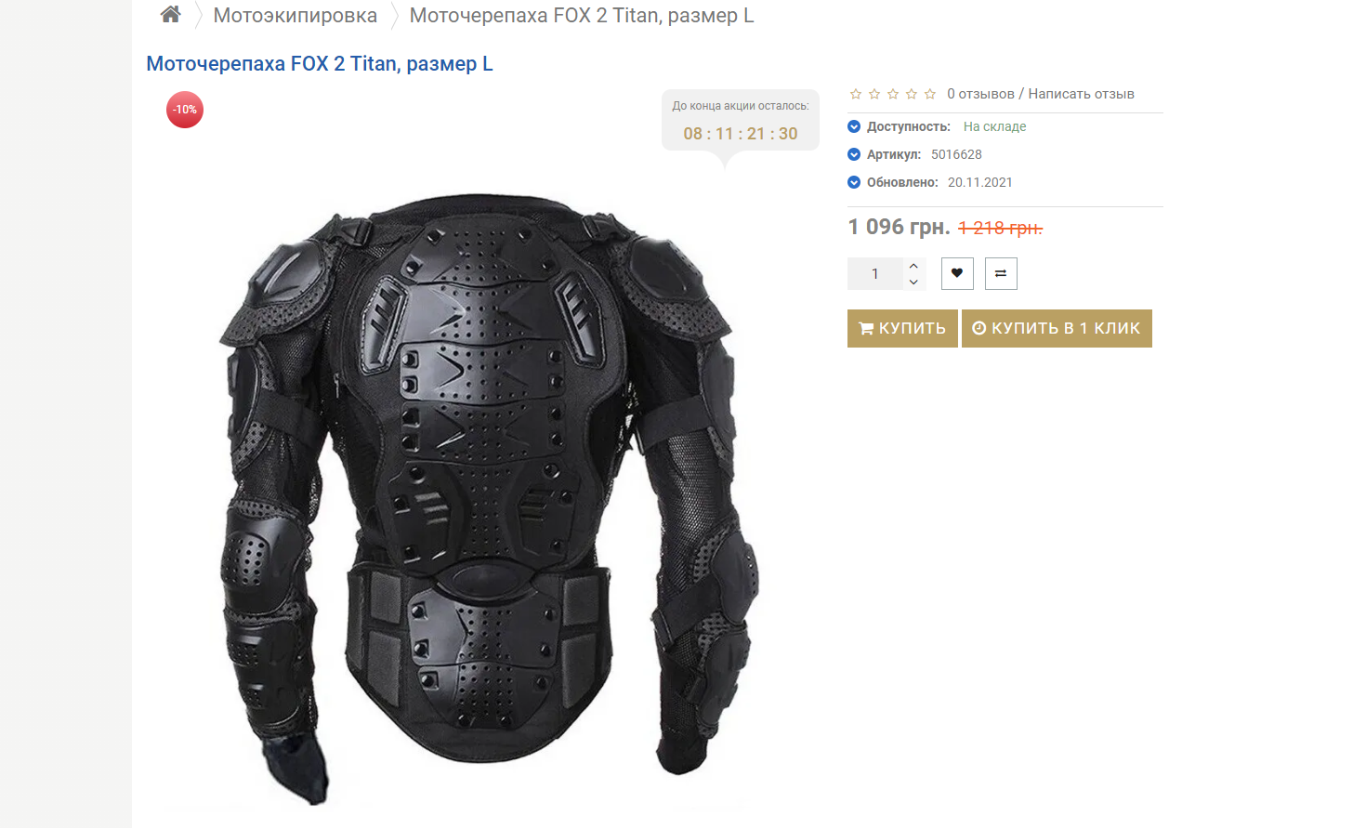1366x828 pixels.
Task: Click the product title heading
Action: [320, 63]
